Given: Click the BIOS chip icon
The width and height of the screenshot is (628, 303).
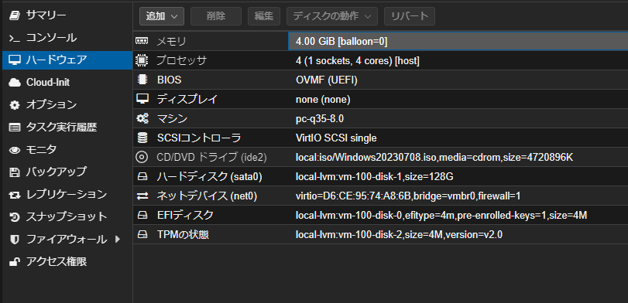Looking at the screenshot, I should tap(142, 80).
